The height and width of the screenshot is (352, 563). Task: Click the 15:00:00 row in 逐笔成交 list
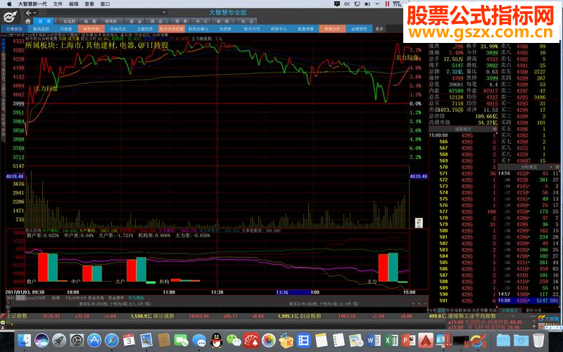[463, 135]
